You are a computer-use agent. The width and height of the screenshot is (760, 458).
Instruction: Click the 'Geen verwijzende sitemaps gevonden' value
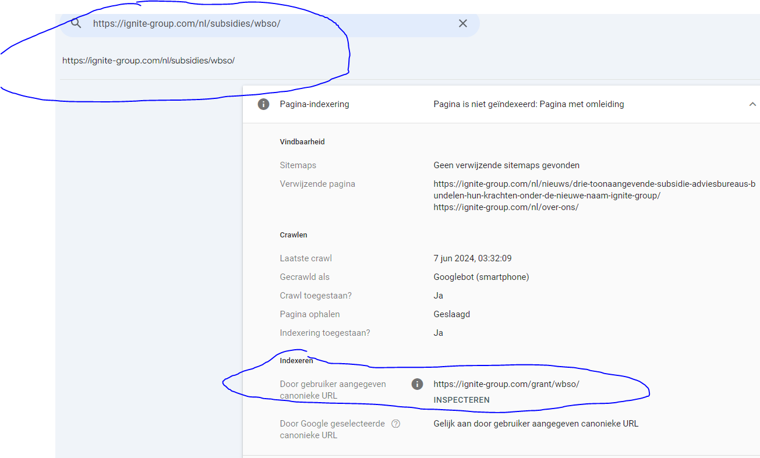pyautogui.click(x=507, y=165)
